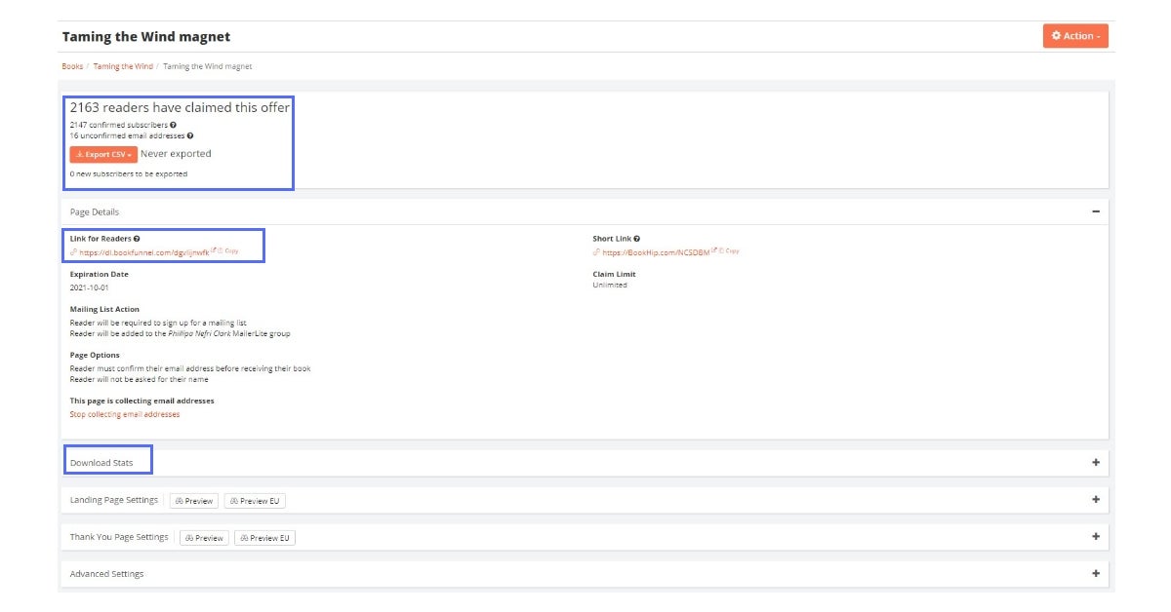Expand the Landing Page Settings panel
Viewport: 1171px width, 612px height.
pos(1095,500)
